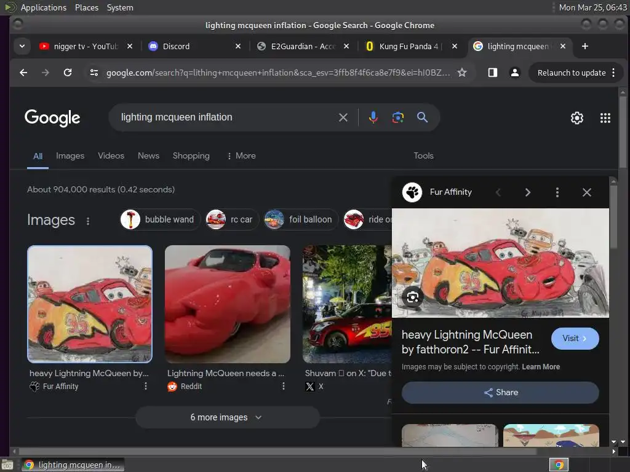Start voice search with microphone
The height and width of the screenshot is (472, 630).
[373, 117]
